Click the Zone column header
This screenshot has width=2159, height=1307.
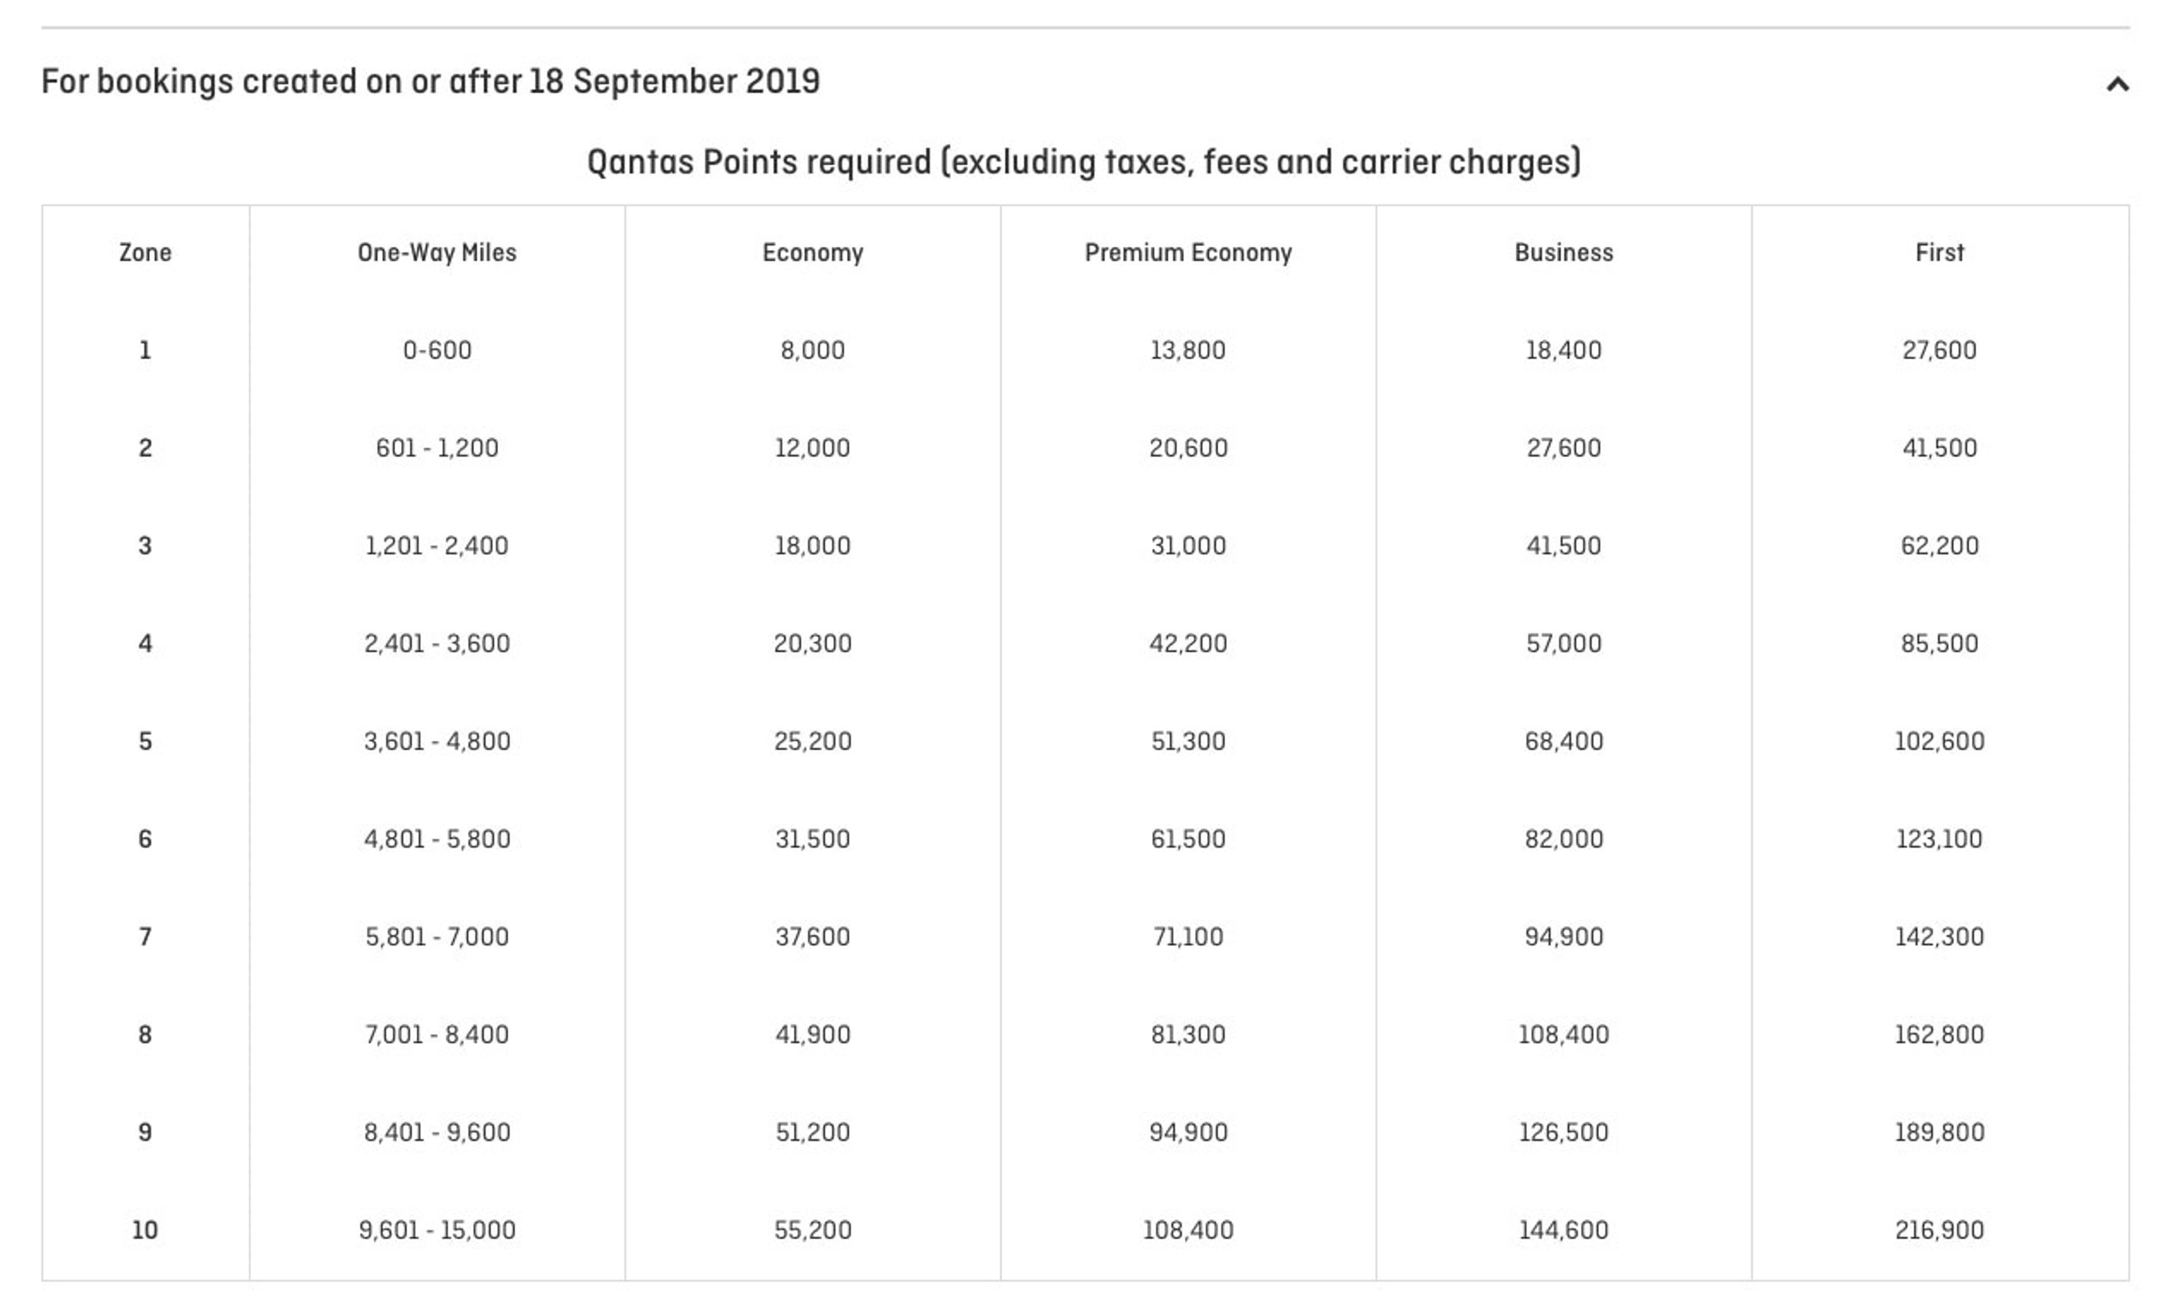coord(144,253)
